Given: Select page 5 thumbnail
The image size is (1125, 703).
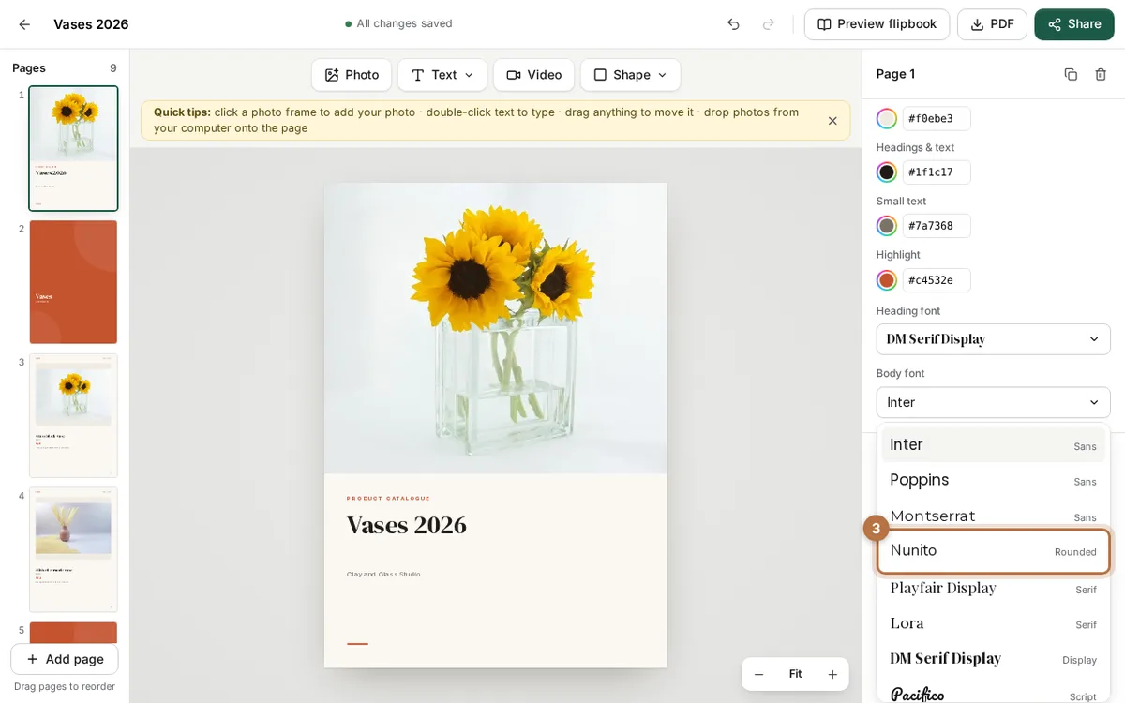Looking at the screenshot, I should pyautogui.click(x=73, y=633).
